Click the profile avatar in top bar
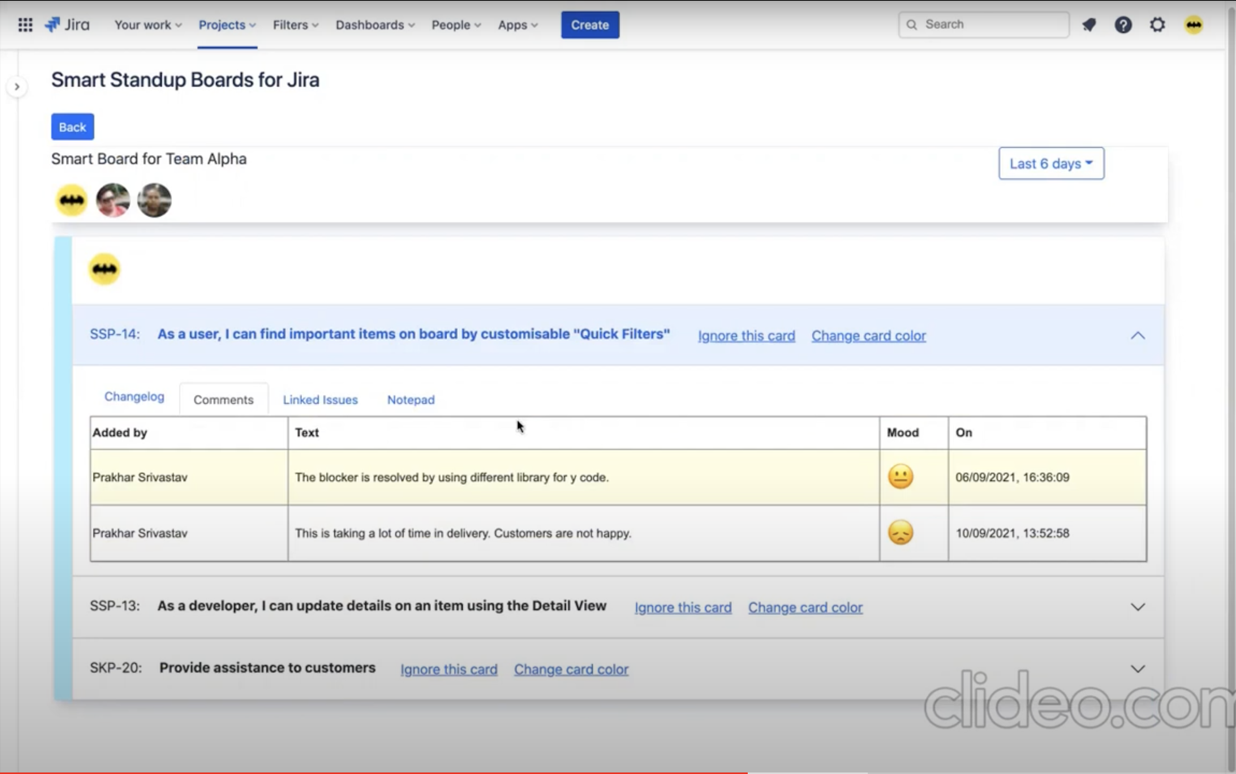This screenshot has width=1236, height=774. pyautogui.click(x=1193, y=25)
